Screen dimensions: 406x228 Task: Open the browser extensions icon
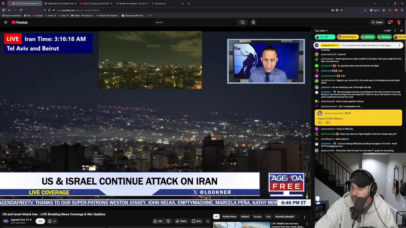384,10
